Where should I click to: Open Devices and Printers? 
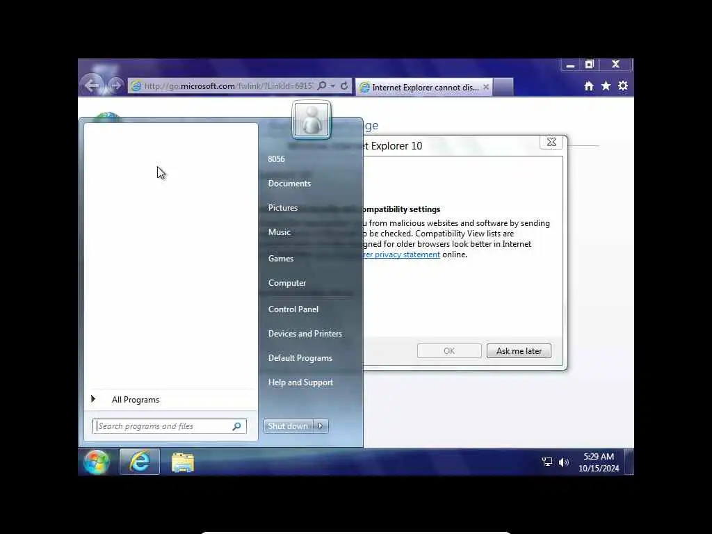(x=305, y=334)
